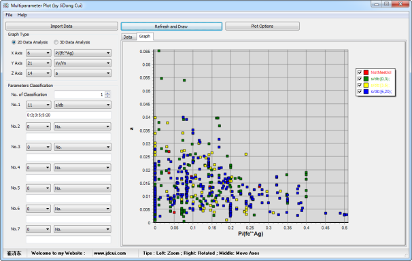412x261 pixels.
Task: Click the Parameters Classification group label
Action: (31, 86)
